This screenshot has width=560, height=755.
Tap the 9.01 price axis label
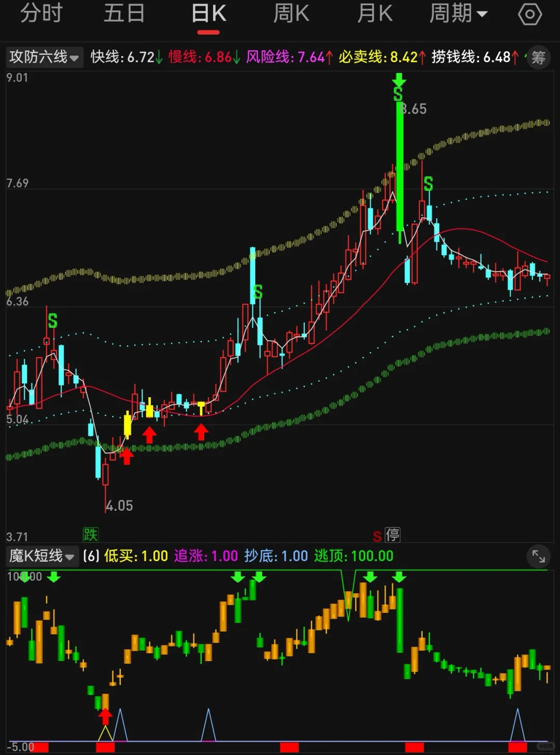point(17,78)
